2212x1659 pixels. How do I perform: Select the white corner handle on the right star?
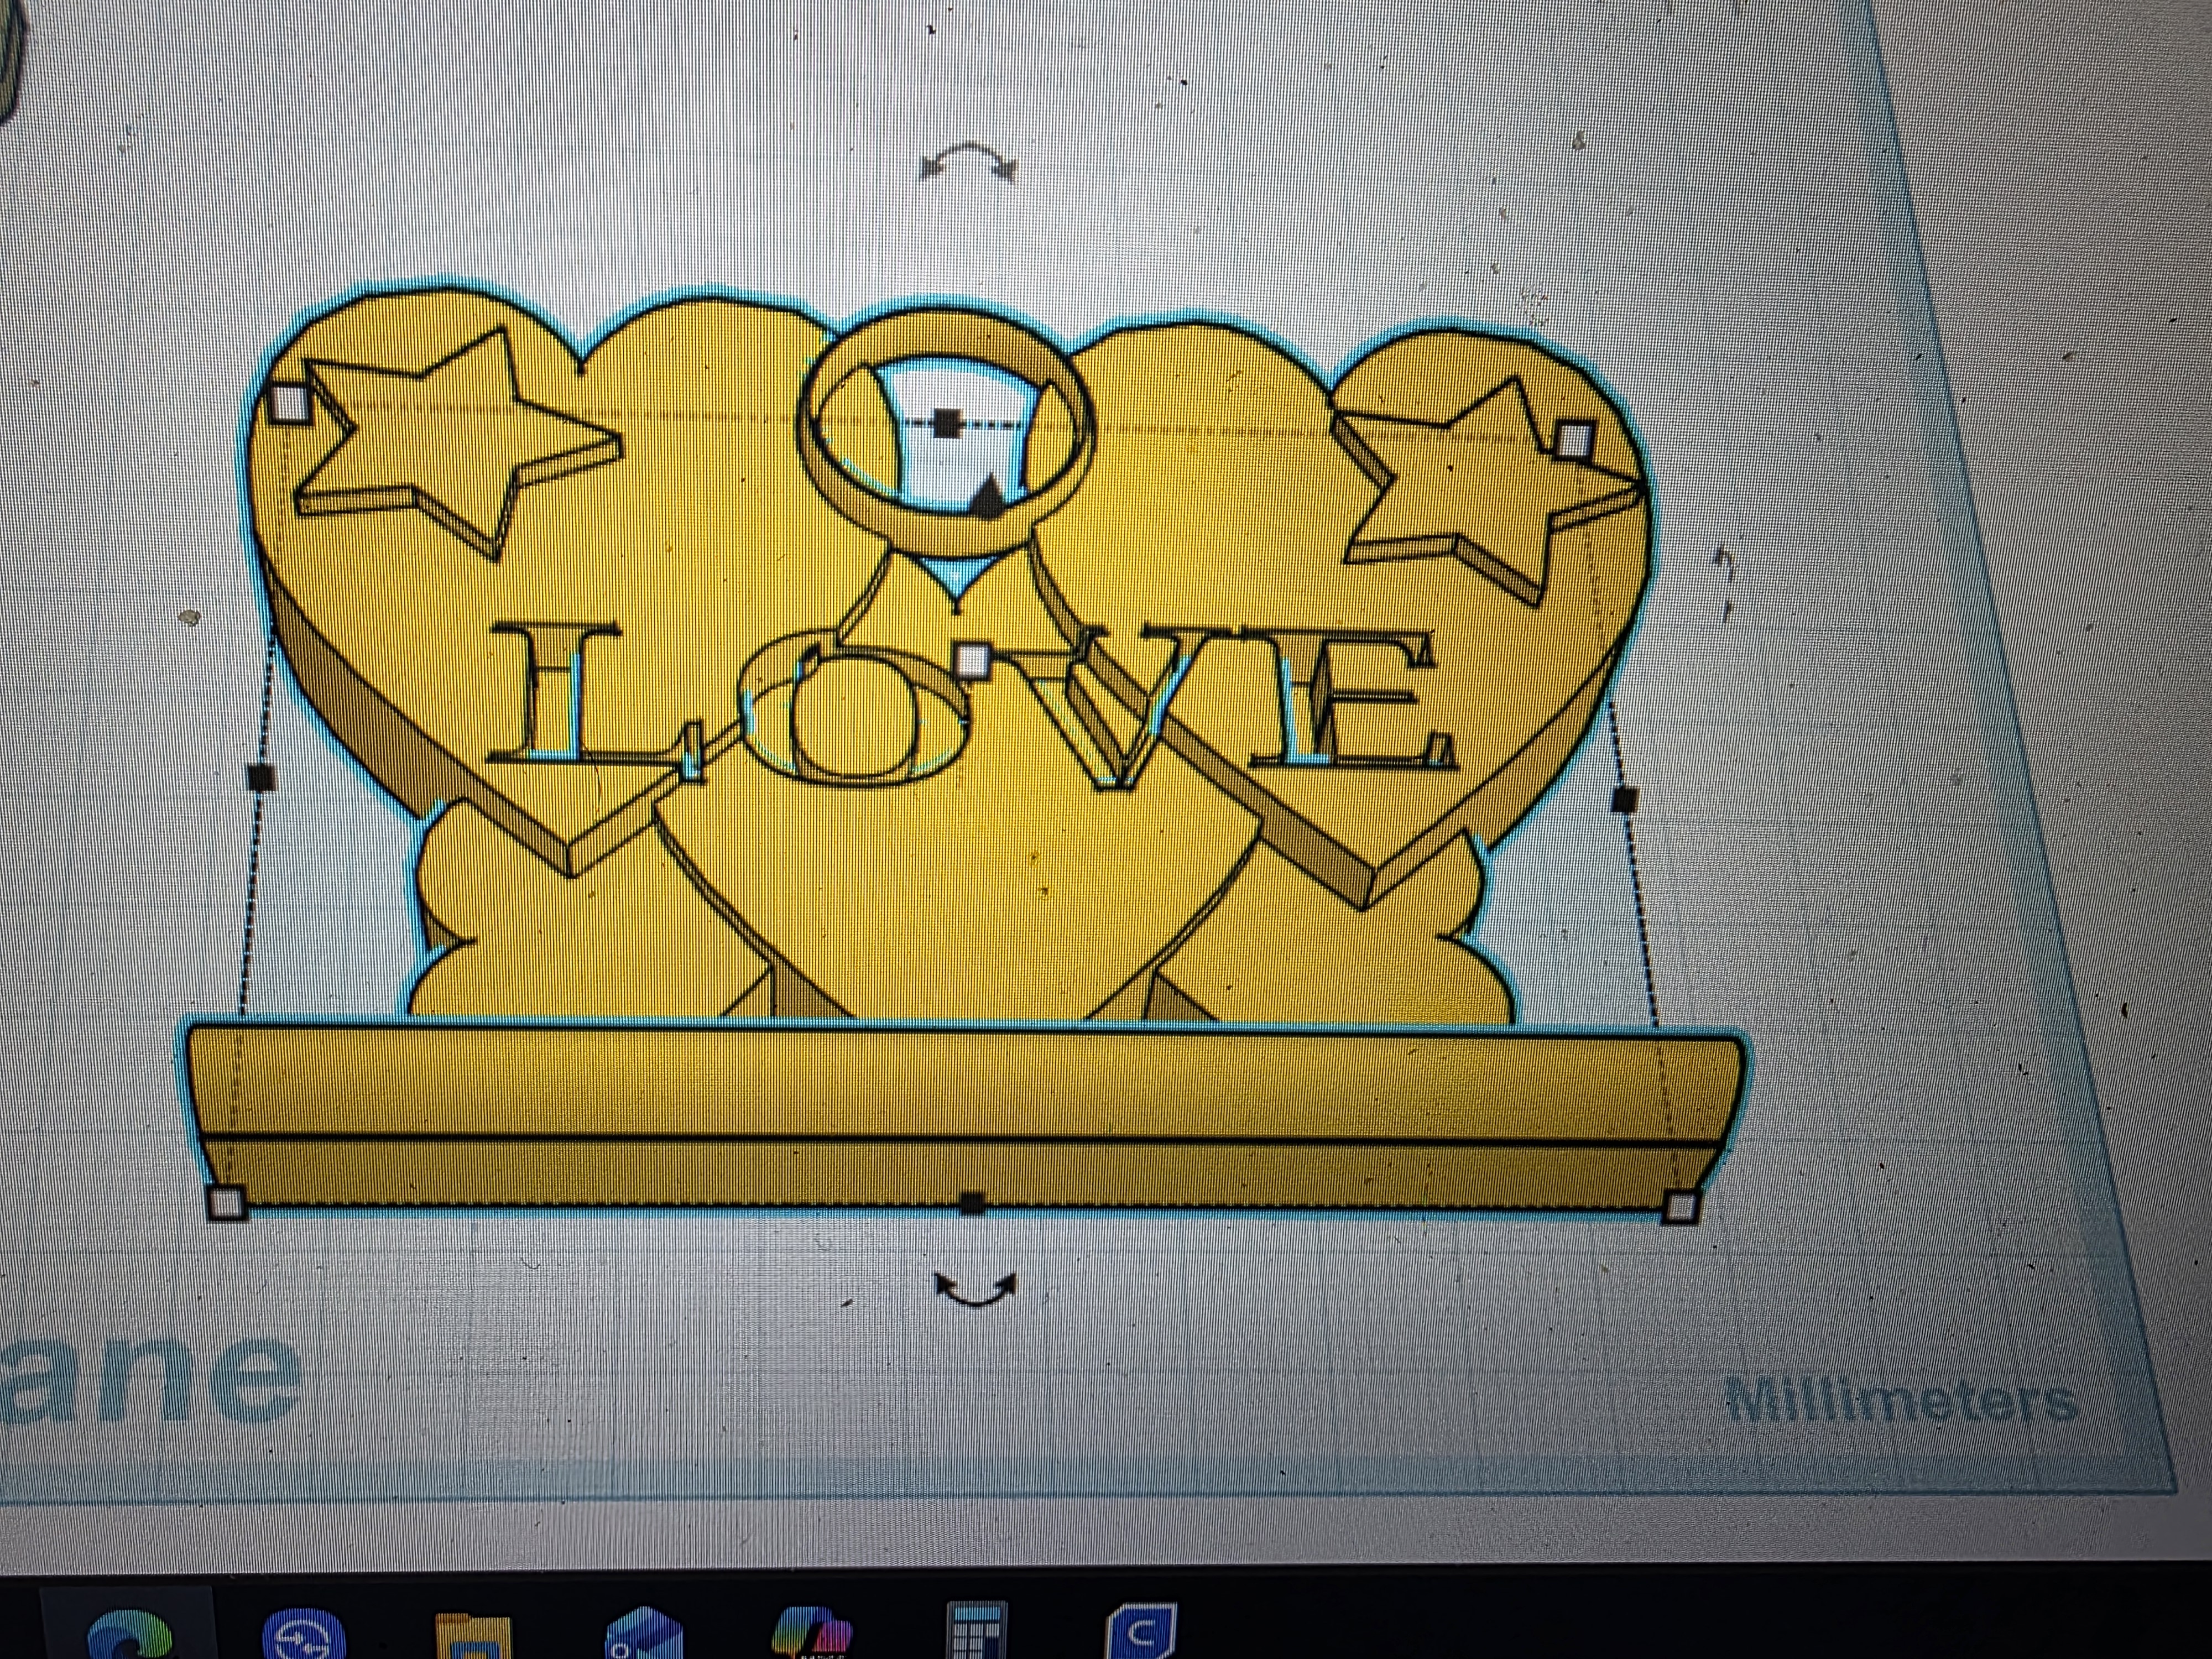pos(1575,439)
